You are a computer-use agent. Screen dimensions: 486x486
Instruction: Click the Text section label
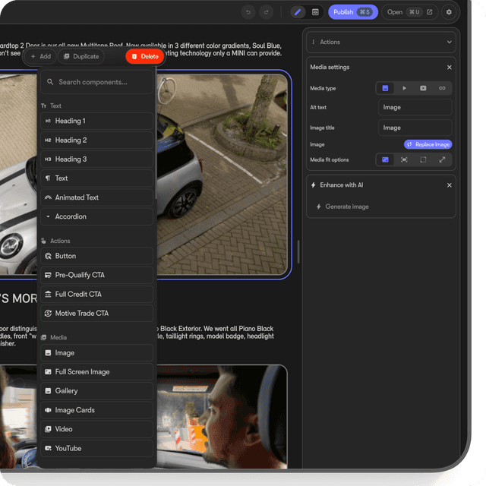pyautogui.click(x=55, y=106)
